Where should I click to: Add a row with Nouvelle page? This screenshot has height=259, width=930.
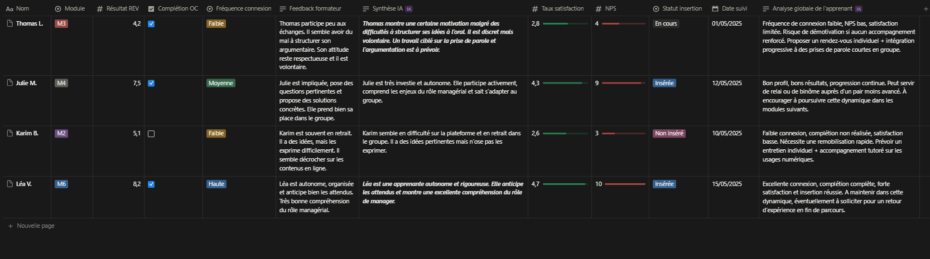point(31,226)
